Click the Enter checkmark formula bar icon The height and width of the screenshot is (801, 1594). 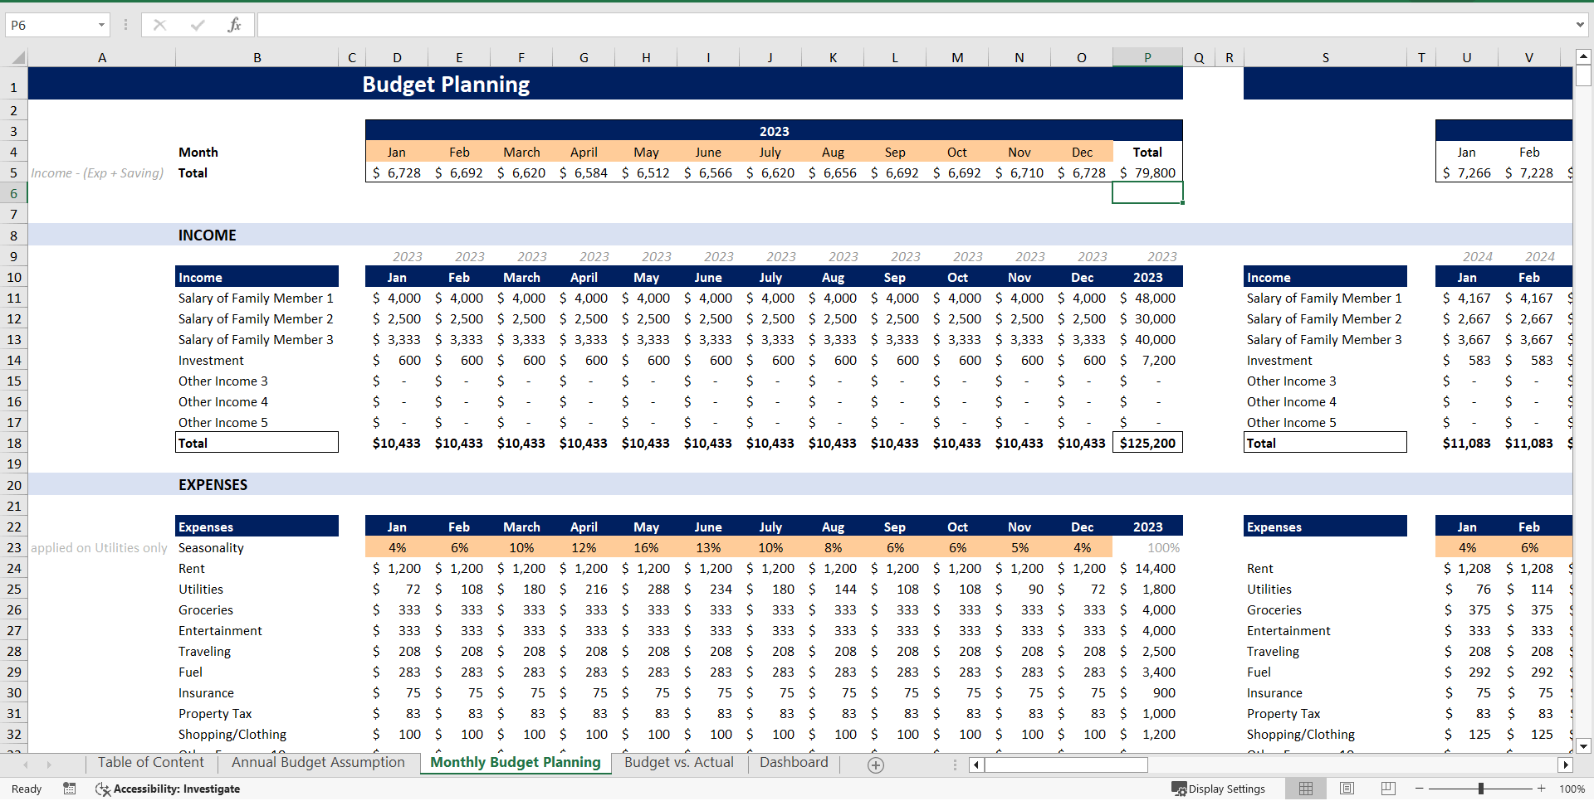(198, 25)
